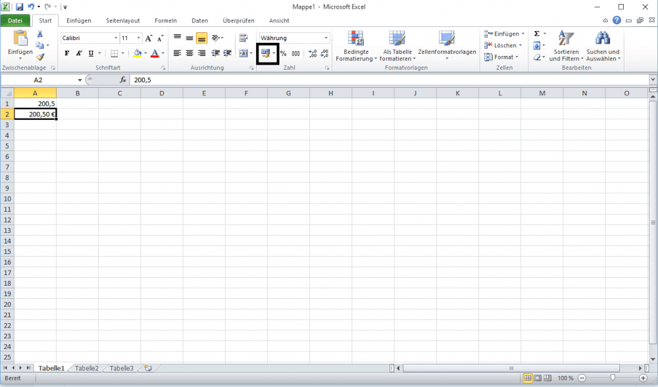Apply the accounting currency number format icon

click(265, 53)
